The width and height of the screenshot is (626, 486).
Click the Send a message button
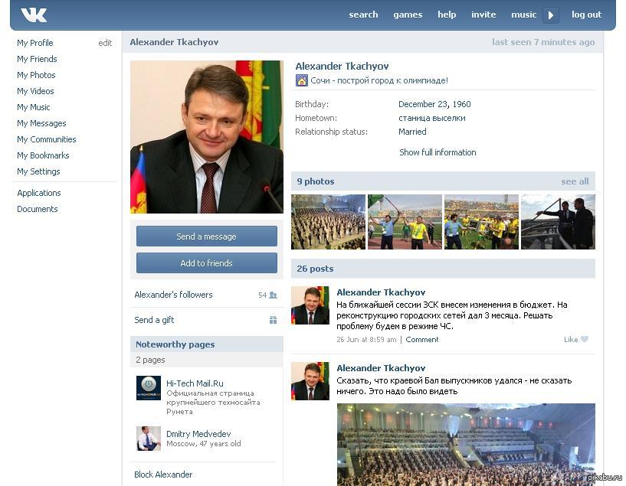pos(207,236)
